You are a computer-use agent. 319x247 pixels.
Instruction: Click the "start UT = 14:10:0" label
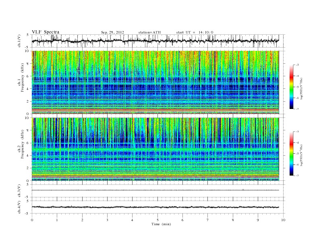(x=195, y=32)
